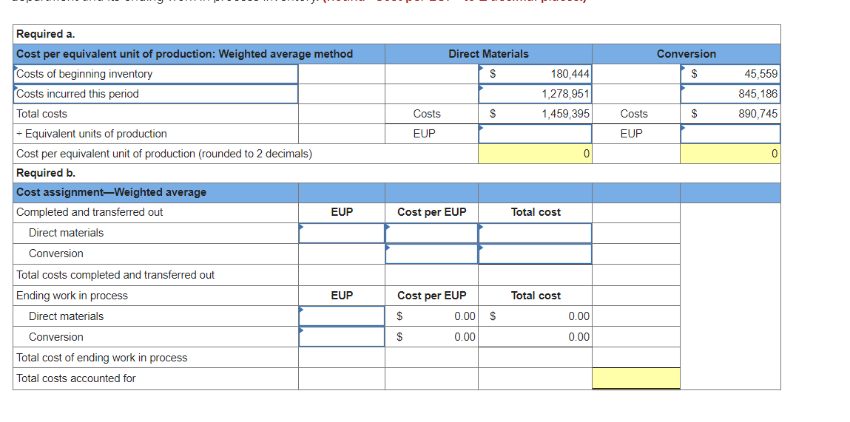Click the 'Cost assignment—Weighted average' header
Screen dimensions: 850x422
point(112,192)
